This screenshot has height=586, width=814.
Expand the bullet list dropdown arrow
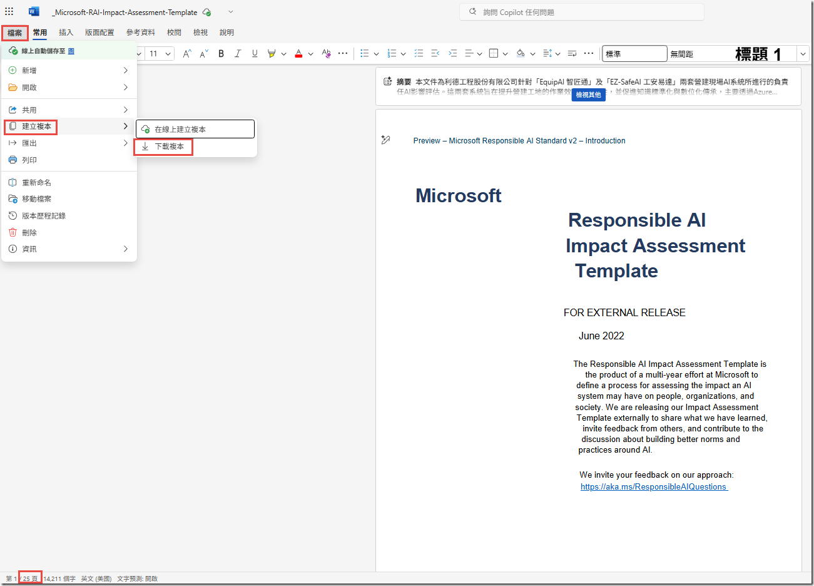click(x=376, y=54)
